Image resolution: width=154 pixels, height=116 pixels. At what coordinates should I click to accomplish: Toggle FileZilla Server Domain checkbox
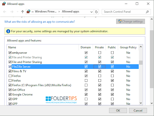pyautogui.click(x=86, y=66)
